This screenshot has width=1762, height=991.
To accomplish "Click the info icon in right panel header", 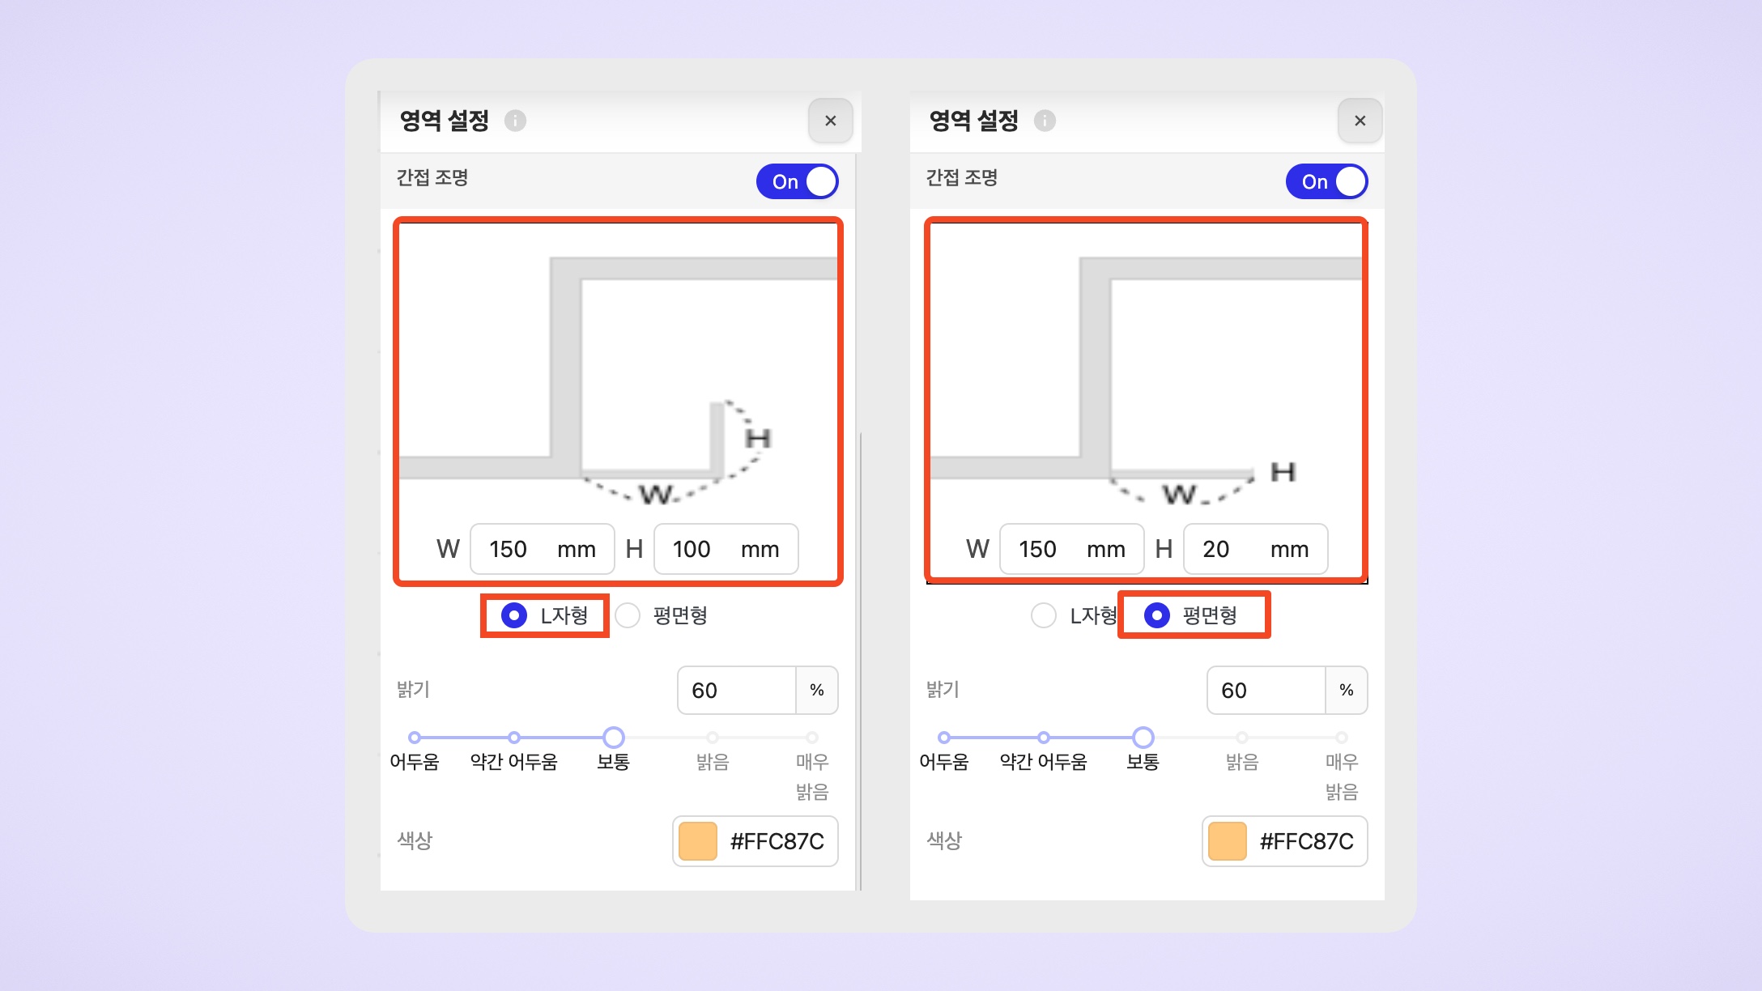I will (1045, 121).
